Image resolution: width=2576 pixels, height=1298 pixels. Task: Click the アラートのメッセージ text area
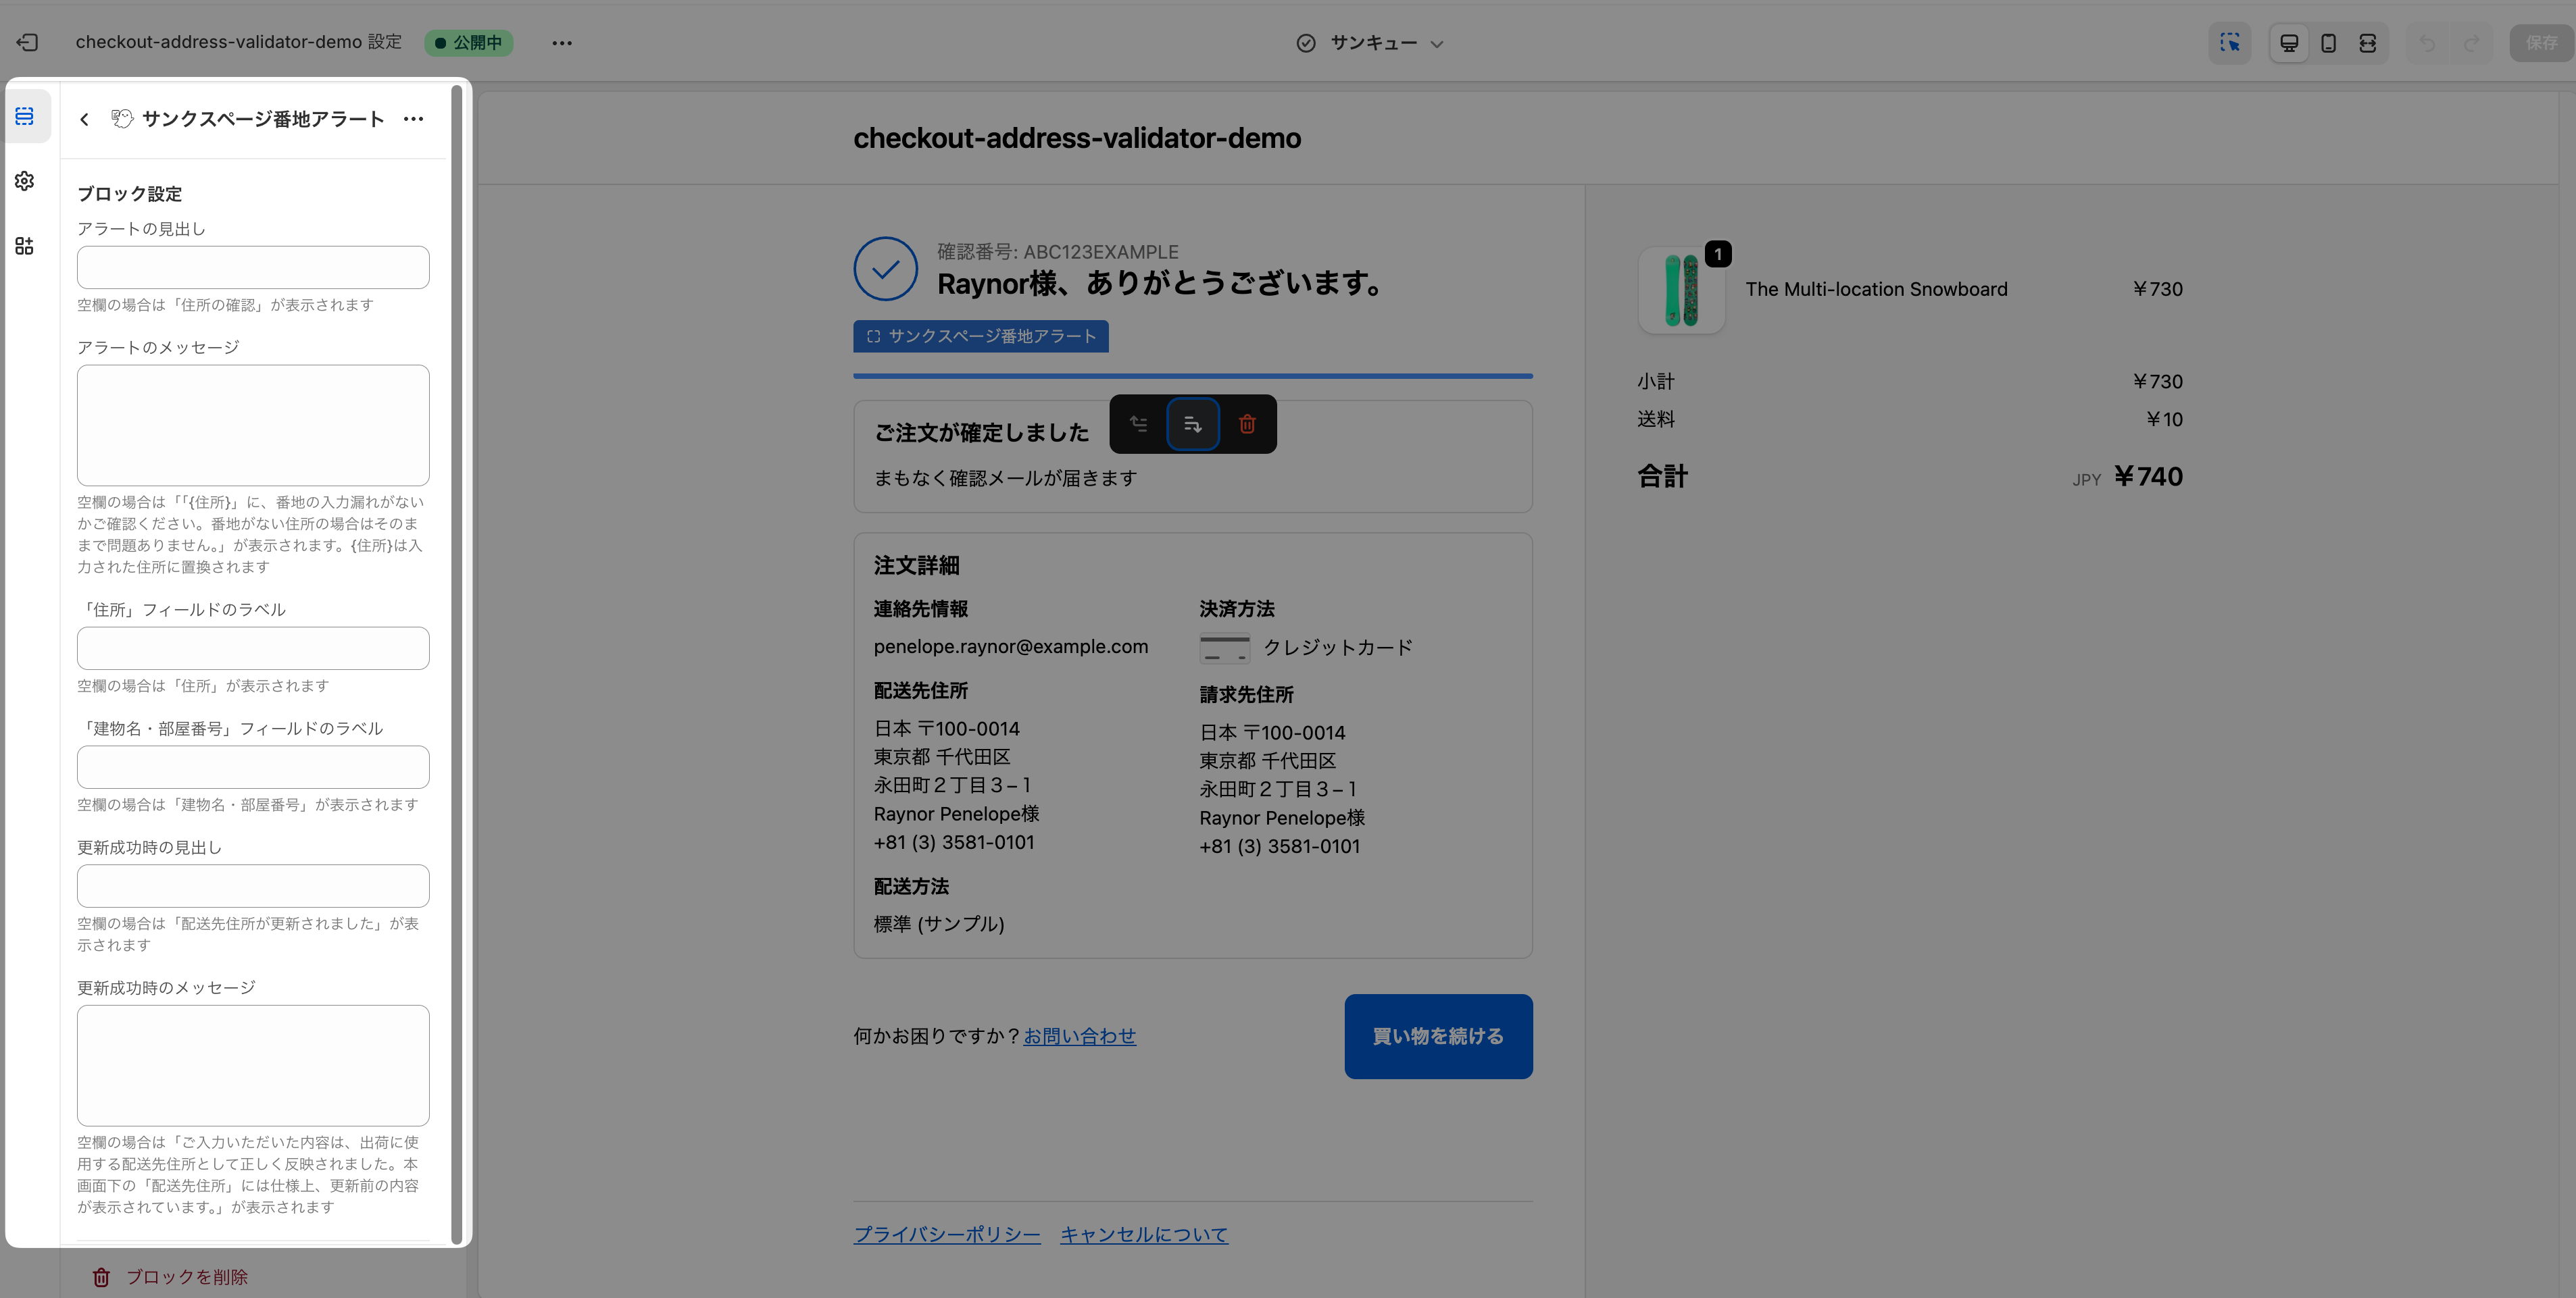(x=253, y=425)
